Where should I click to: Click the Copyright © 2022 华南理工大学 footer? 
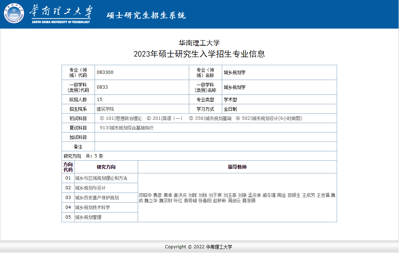pos(199,246)
